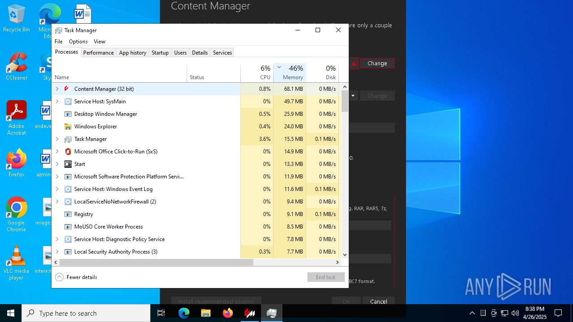Click Cancel in Content Manager window

[379, 301]
